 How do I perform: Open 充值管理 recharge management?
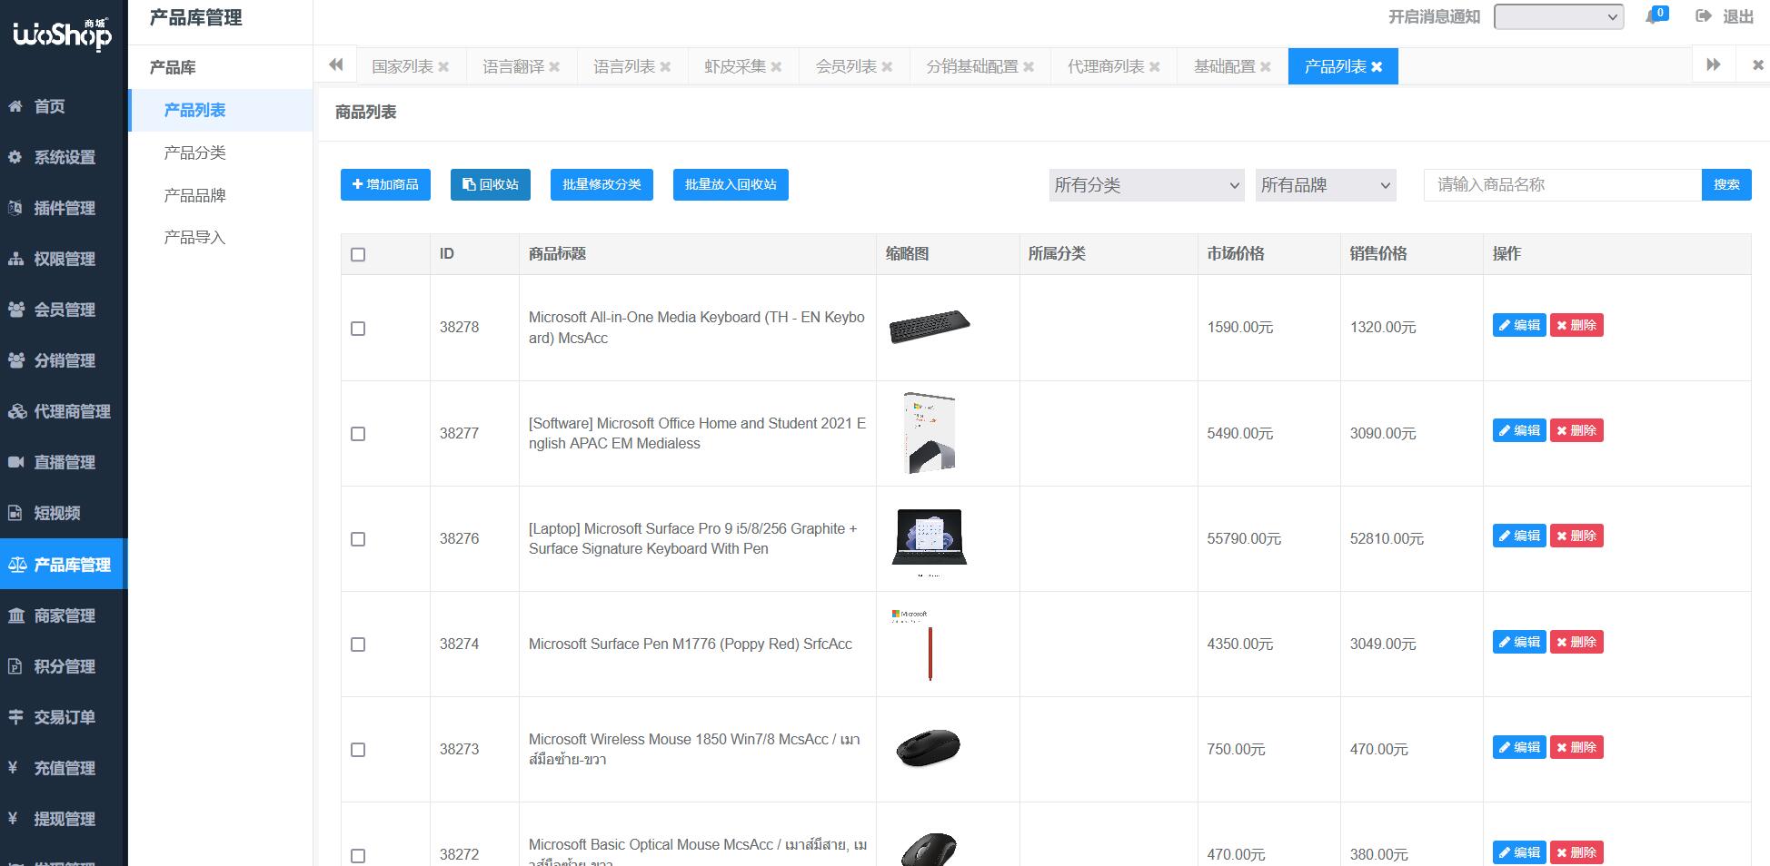[64, 768]
